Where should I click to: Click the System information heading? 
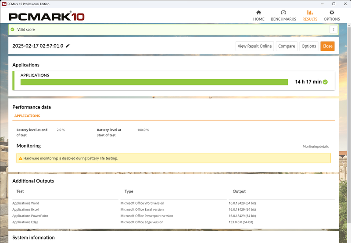coord(33,238)
